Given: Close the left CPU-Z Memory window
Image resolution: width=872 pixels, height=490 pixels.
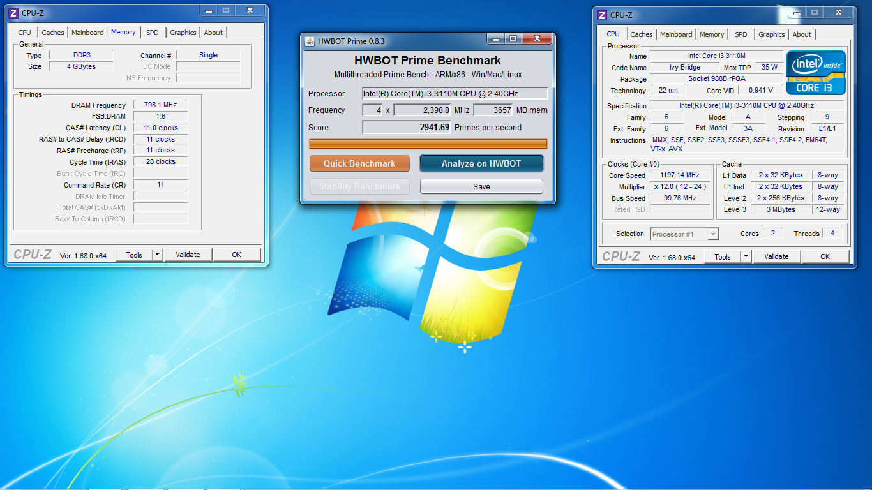Looking at the screenshot, I should [x=250, y=10].
